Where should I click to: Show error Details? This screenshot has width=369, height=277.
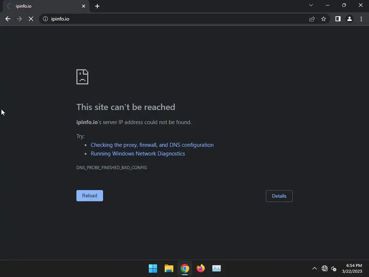click(279, 196)
